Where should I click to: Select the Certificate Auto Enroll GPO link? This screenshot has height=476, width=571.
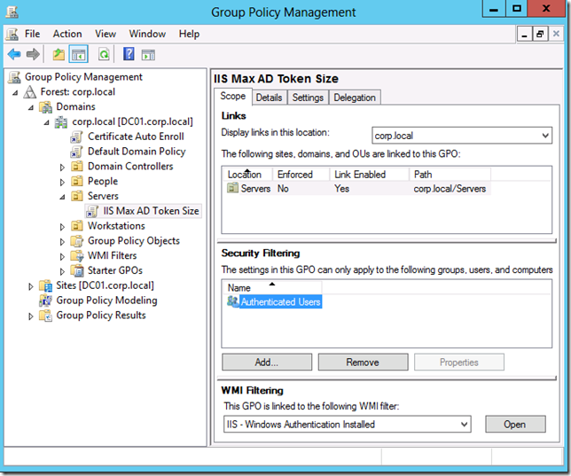coord(136,137)
